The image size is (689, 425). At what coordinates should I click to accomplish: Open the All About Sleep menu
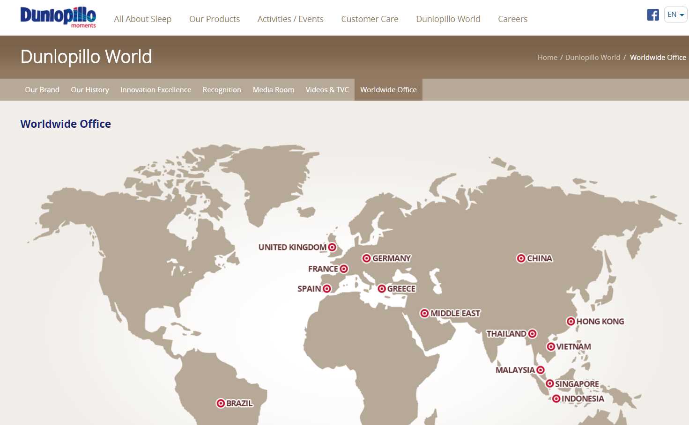point(143,19)
